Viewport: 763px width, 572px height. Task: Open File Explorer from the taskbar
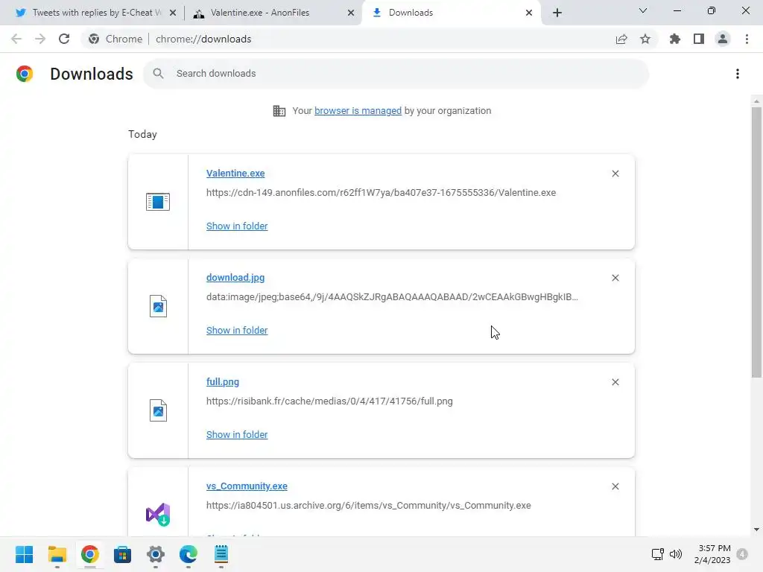(57, 554)
